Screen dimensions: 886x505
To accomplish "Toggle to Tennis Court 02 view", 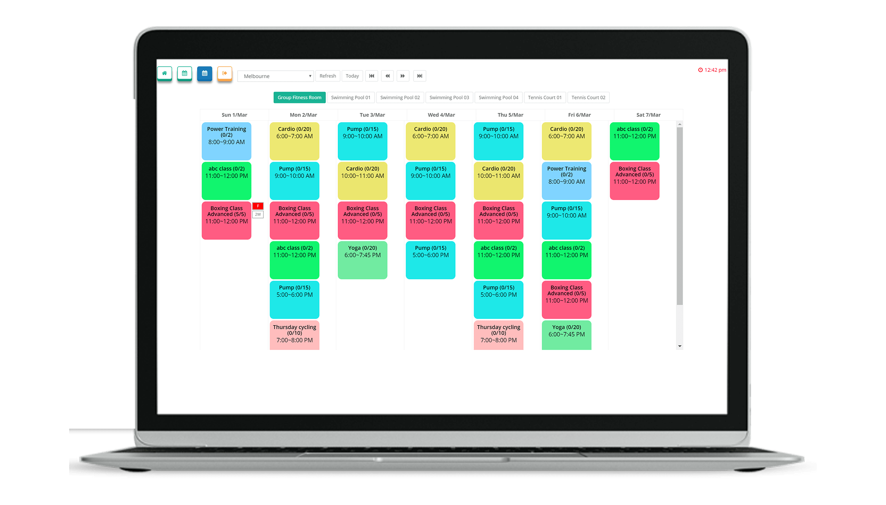I will 588,97.
